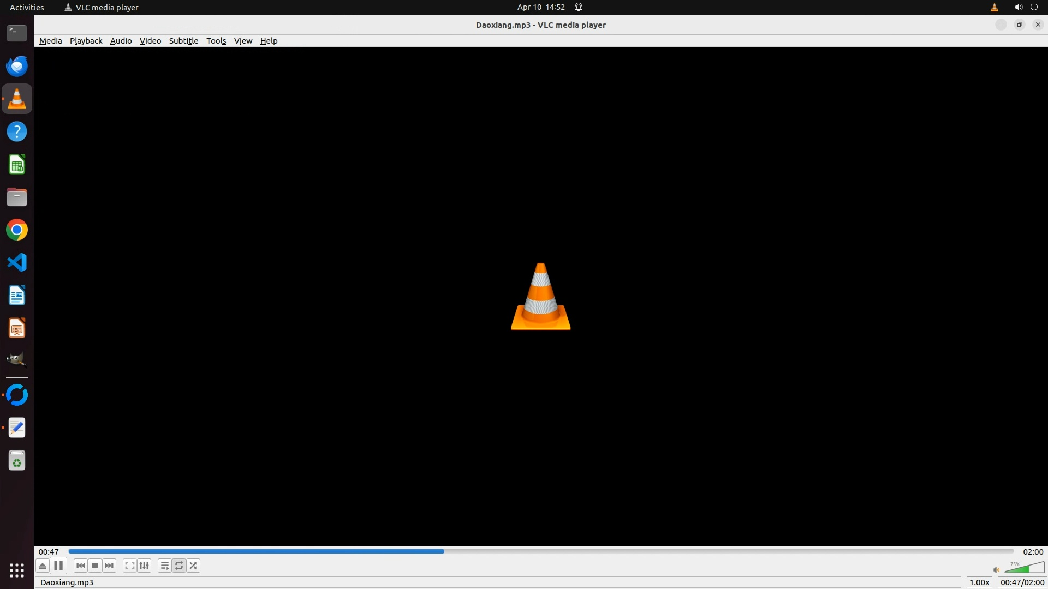Mute audio via speaker icon

click(x=996, y=570)
